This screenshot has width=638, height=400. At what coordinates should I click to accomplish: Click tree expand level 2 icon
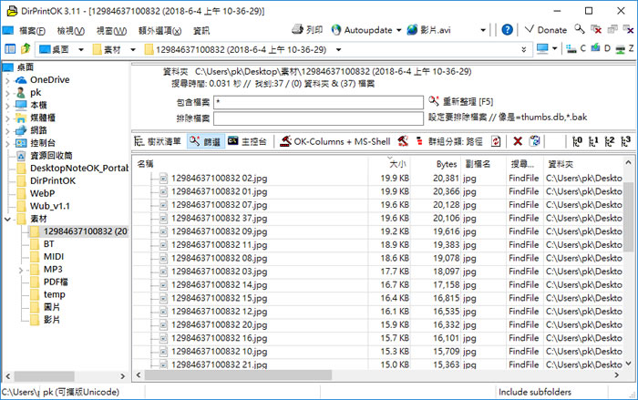(609, 141)
